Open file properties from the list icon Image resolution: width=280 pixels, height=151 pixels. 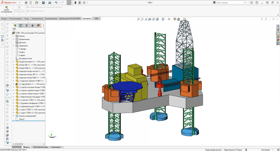click(80, 2)
